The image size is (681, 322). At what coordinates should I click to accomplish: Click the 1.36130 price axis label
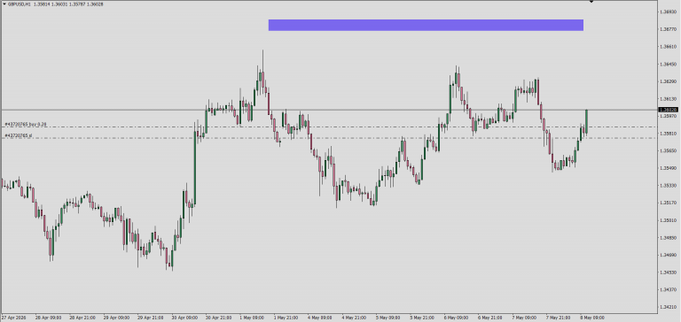coord(668,99)
